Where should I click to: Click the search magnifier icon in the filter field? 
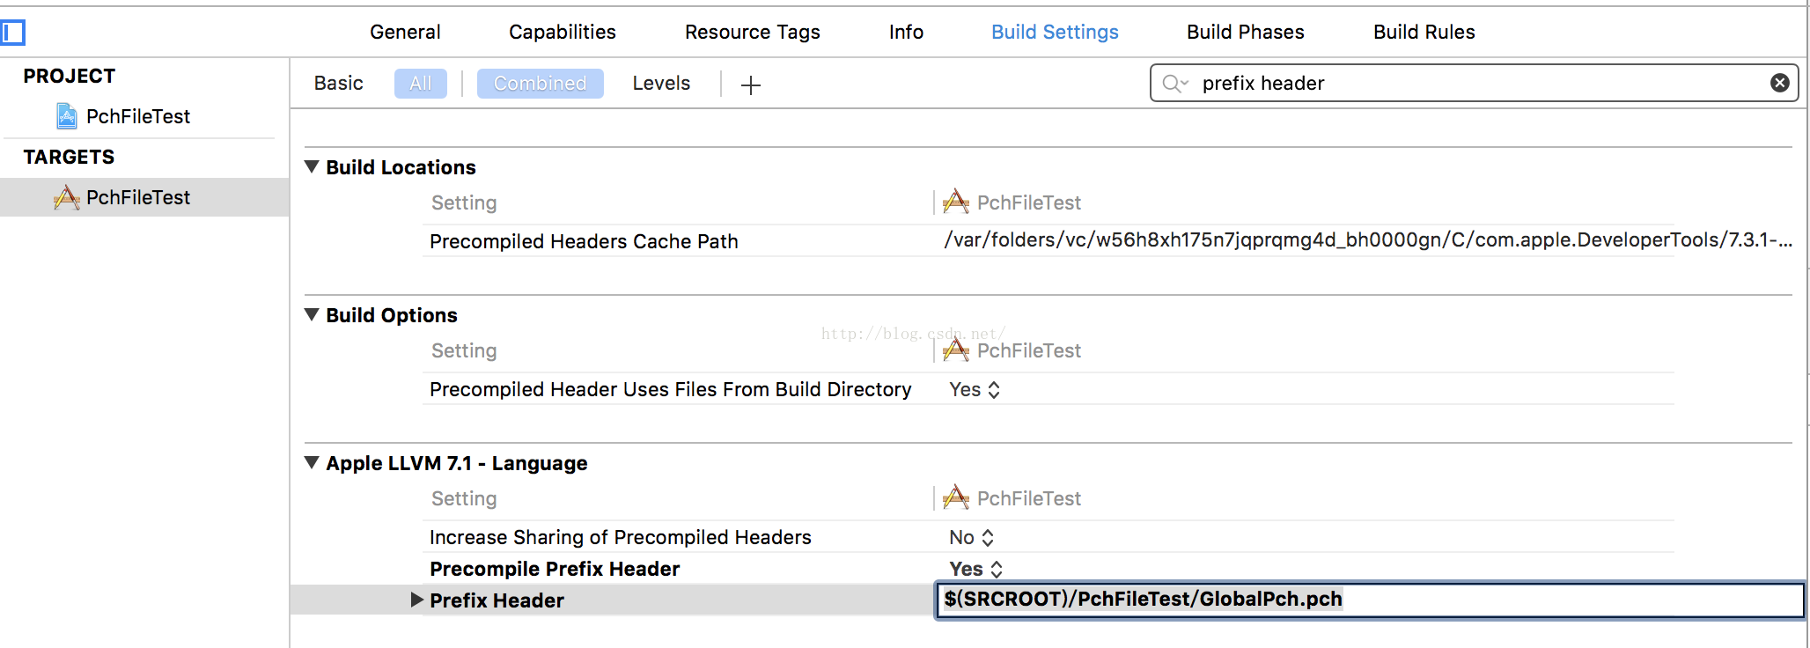click(1174, 84)
